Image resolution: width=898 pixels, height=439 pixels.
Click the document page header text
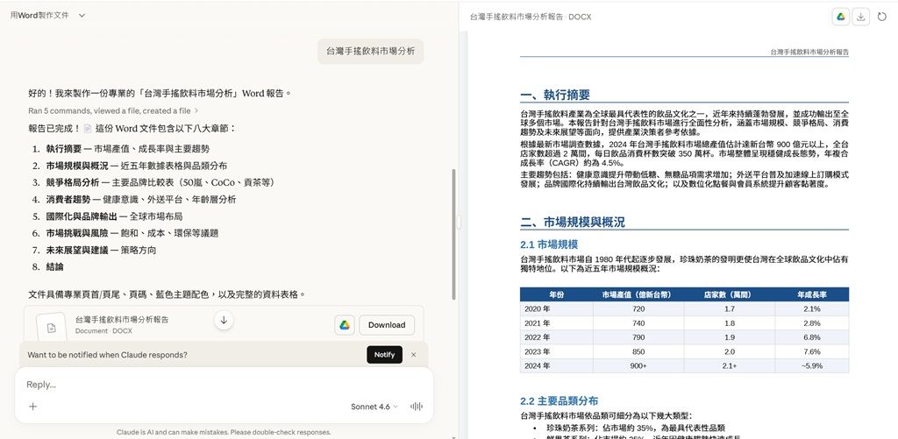pos(809,52)
